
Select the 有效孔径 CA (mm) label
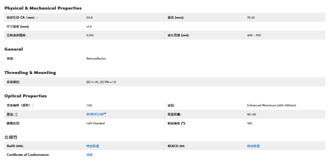[22, 18]
